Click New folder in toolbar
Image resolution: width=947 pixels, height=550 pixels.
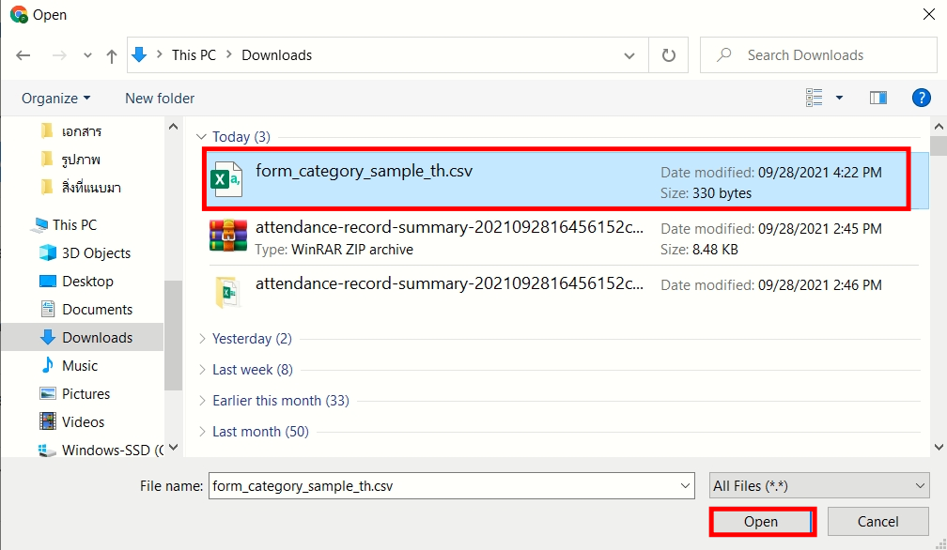tap(160, 98)
